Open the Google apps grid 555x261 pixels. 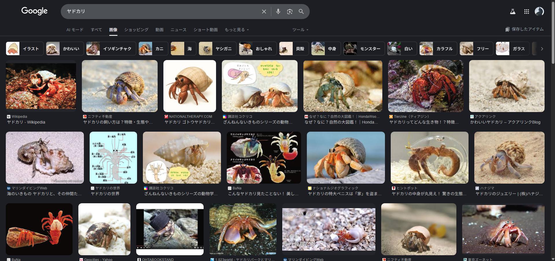click(526, 12)
